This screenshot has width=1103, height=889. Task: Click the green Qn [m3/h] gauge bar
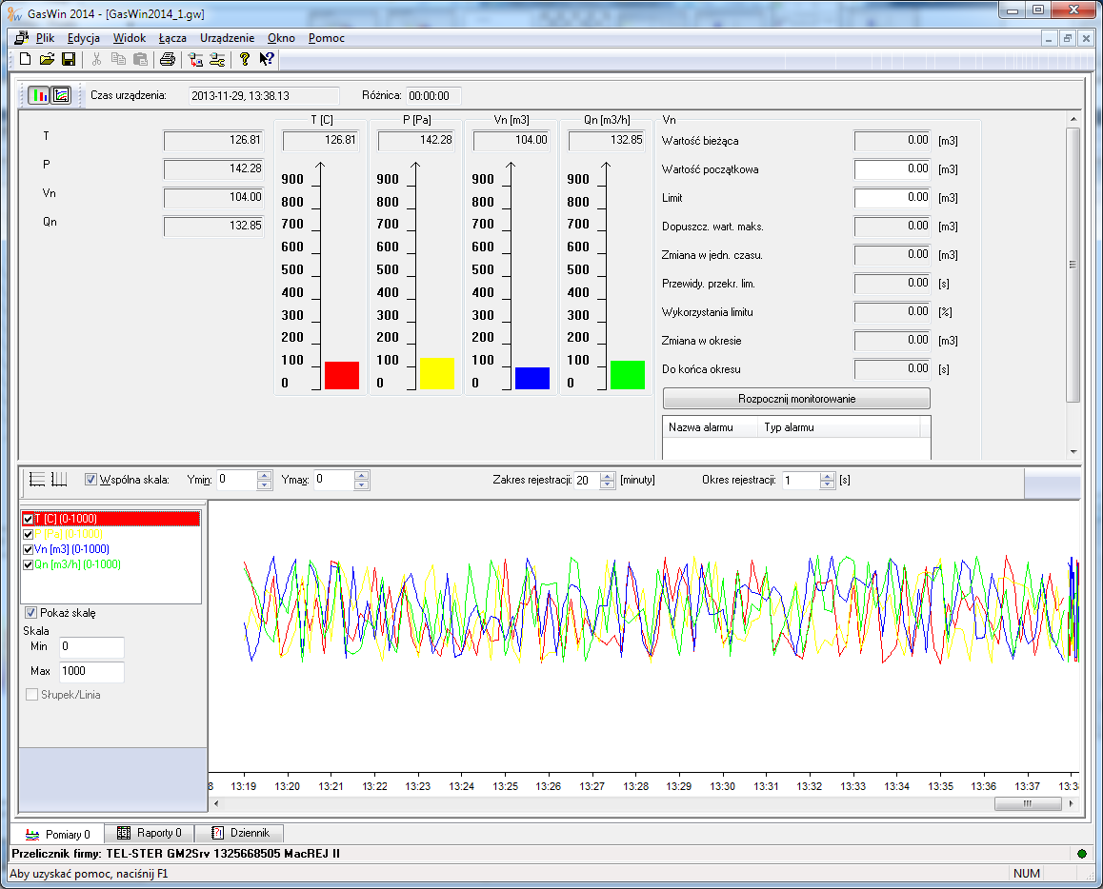coord(628,375)
